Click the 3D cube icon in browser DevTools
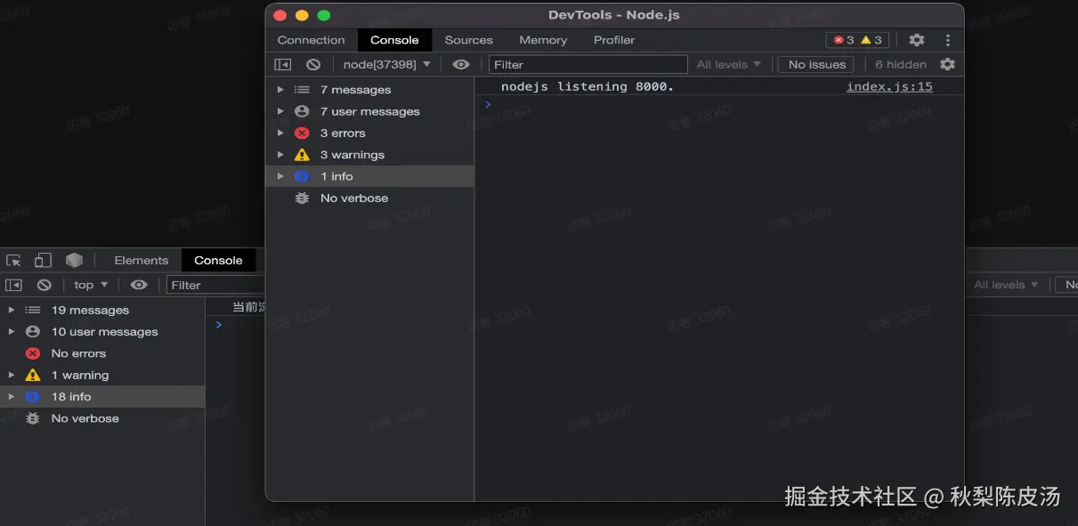Viewport: 1078px width, 526px height. tap(74, 260)
